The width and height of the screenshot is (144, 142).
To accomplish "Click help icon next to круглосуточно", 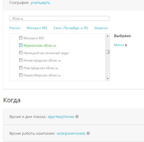I will coord(77,117).
